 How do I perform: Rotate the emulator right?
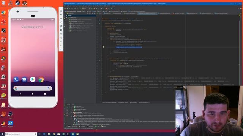click(x=61, y=26)
